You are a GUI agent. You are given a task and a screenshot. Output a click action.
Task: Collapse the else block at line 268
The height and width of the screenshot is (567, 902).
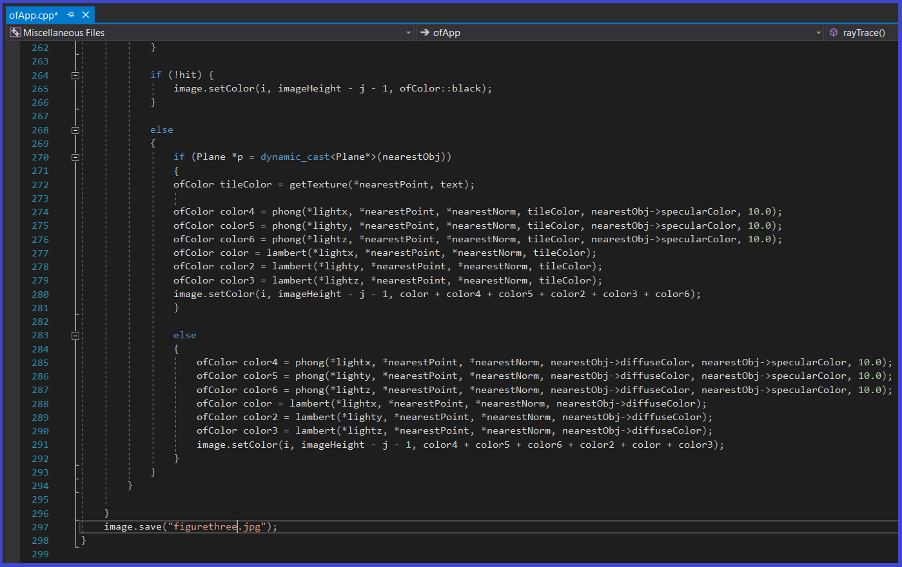coord(75,130)
